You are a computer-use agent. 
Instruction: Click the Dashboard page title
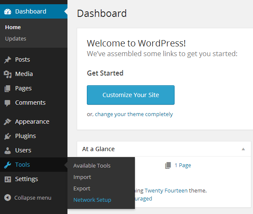coord(102,14)
